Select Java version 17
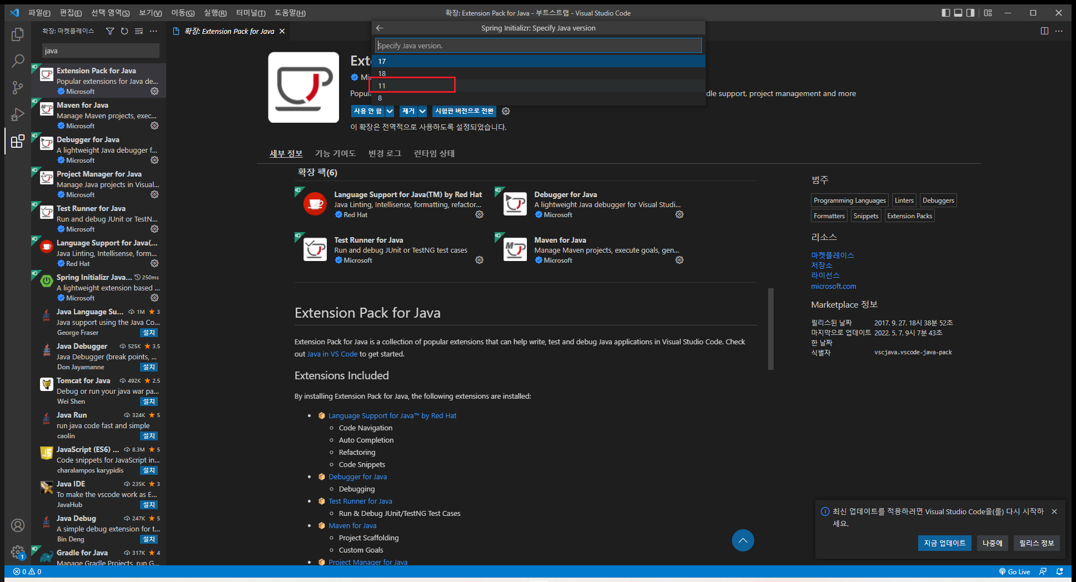This screenshot has height=582, width=1076. click(x=539, y=61)
